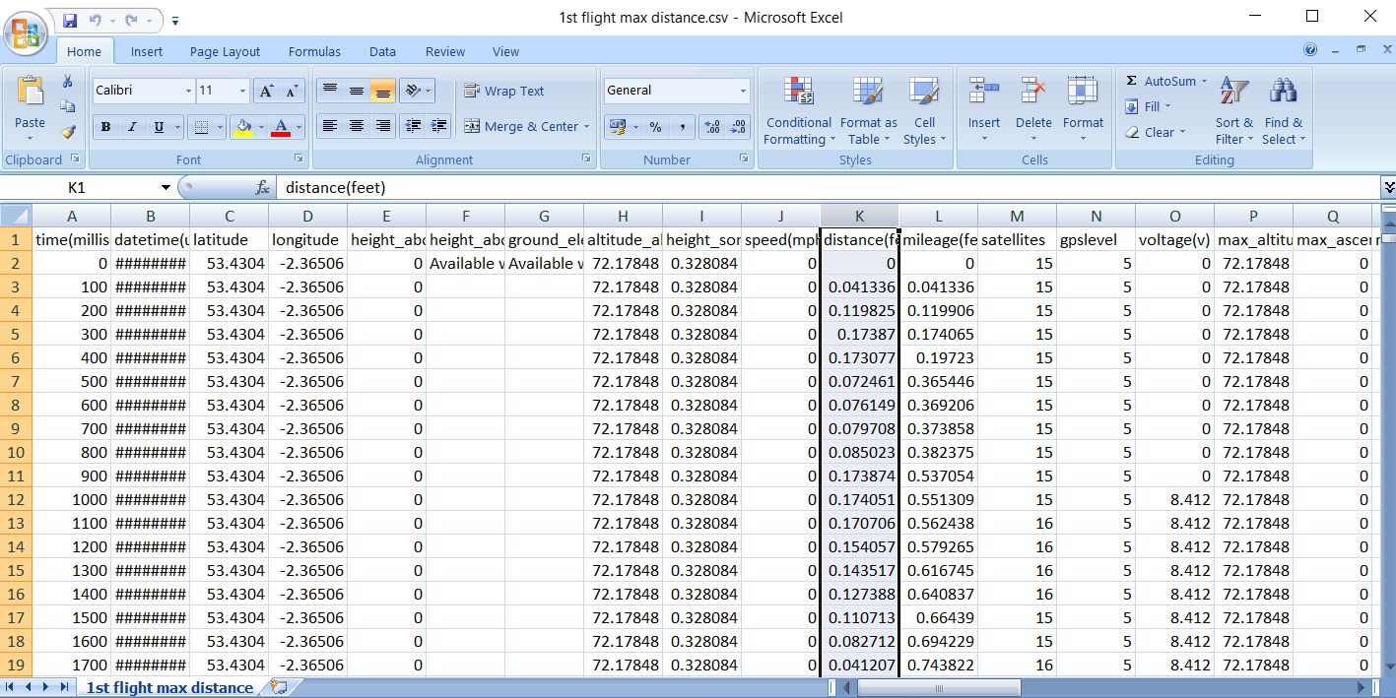The image size is (1396, 698).
Task: Click the Office Button logo
Action: click(x=27, y=33)
